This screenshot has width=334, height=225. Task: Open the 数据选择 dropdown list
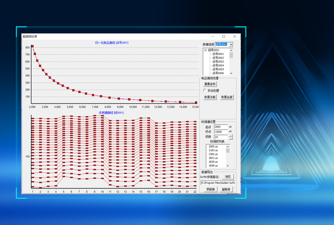coord(231,44)
